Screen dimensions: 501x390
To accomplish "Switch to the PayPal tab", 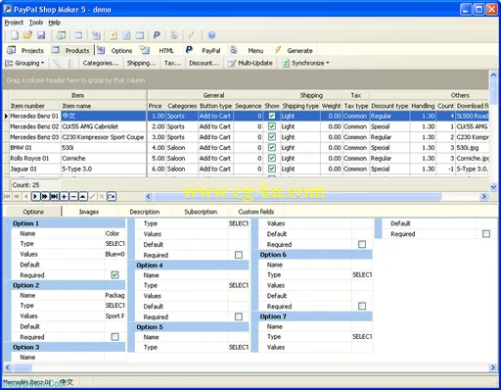I will [204, 50].
